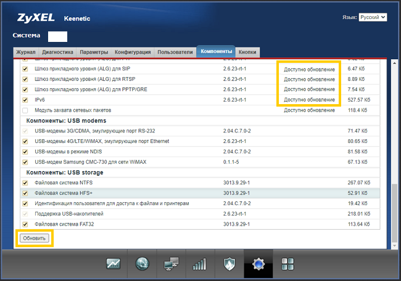The width and height of the screenshot is (401, 281).
Task: Open the language dropdown
Action: pyautogui.click(x=373, y=17)
